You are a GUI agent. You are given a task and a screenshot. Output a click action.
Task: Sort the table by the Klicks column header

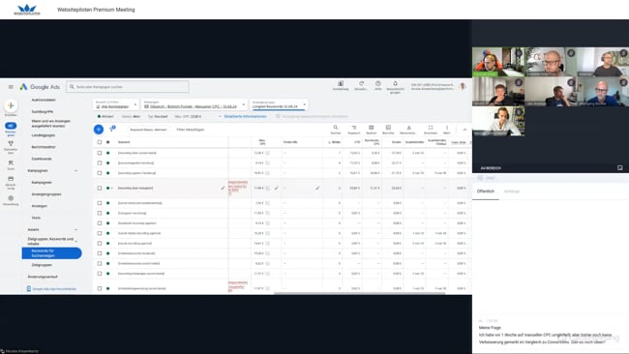pyautogui.click(x=335, y=142)
